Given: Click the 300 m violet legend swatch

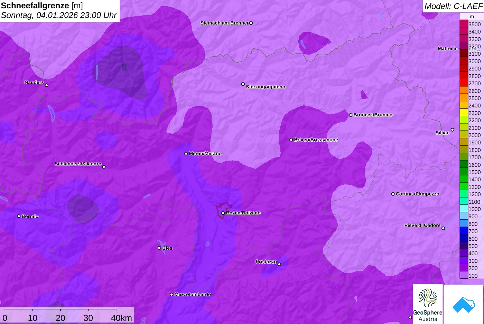Looking at the screenshot, I should tap(464, 260).
